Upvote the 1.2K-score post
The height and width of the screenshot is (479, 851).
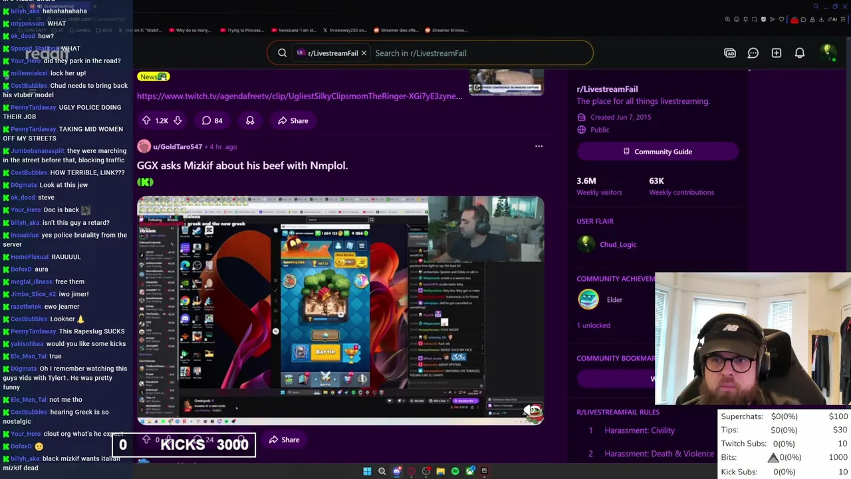coord(146,120)
